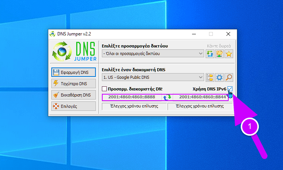Run the Ταχύτερο DNS test
Image resolution: width=283 pixels, height=170 pixels.
pyautogui.click(x=74, y=83)
